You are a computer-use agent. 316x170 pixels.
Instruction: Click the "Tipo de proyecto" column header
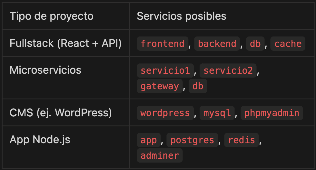(52, 16)
